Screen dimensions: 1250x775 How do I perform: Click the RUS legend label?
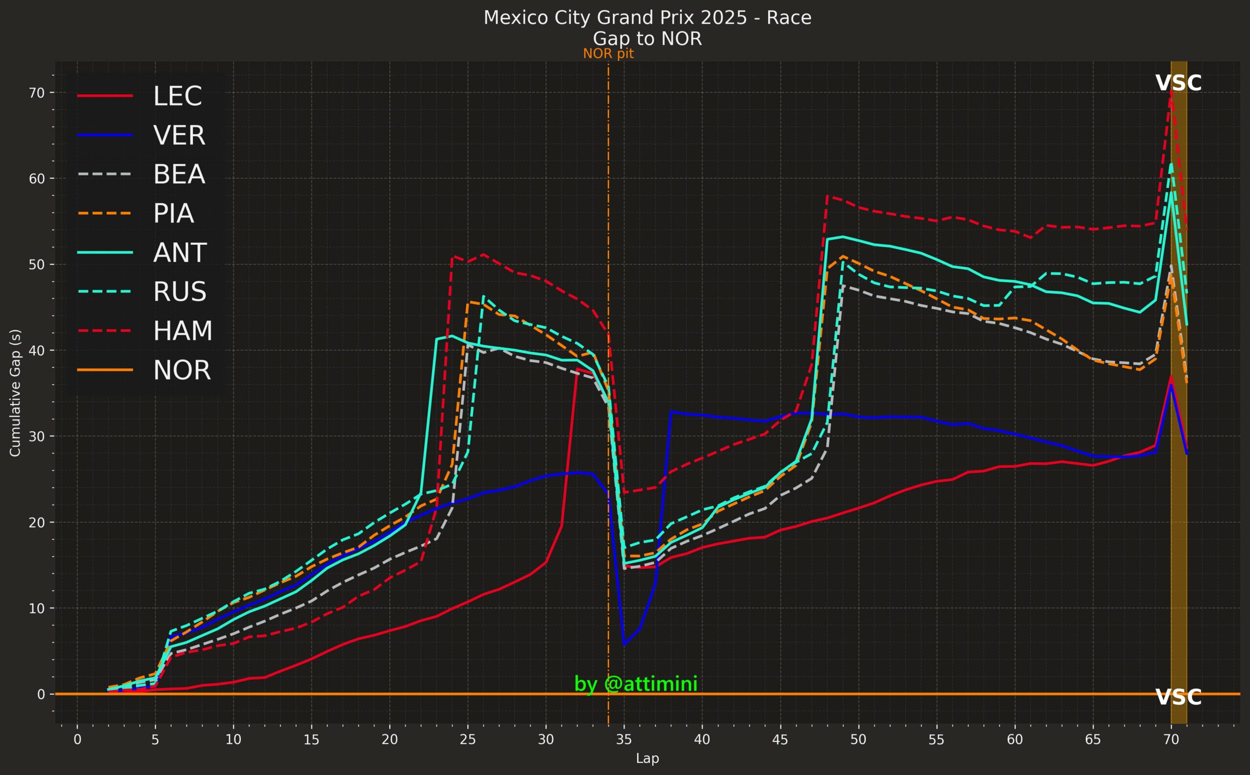pyautogui.click(x=180, y=292)
